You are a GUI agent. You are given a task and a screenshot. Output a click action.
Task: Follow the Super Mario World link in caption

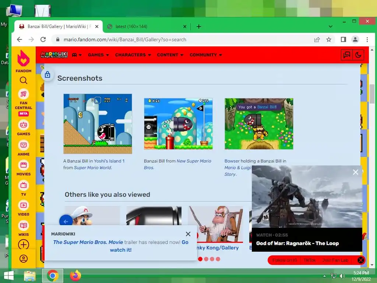[93, 168]
